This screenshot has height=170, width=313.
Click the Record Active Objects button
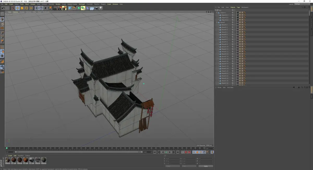tap(183, 152)
